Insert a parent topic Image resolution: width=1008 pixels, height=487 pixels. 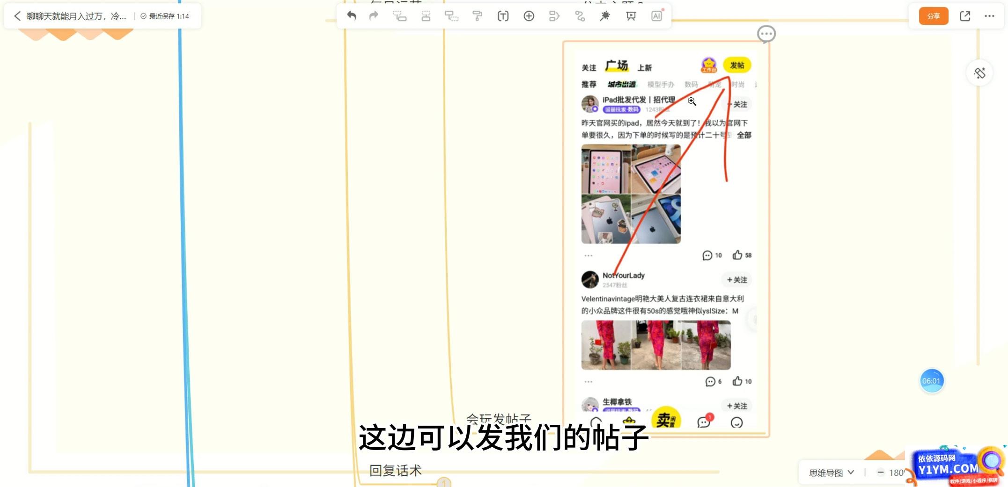[x=451, y=16]
